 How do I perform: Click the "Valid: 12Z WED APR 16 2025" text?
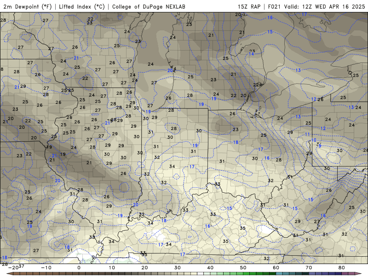(325, 6)
